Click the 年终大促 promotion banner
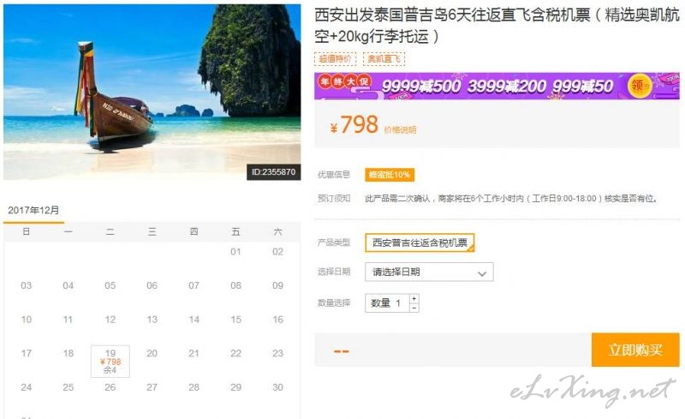685x419 pixels. click(x=497, y=86)
